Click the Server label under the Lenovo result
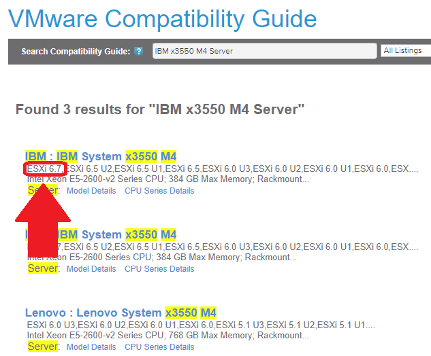This screenshot has height=356, width=431. pos(43,347)
